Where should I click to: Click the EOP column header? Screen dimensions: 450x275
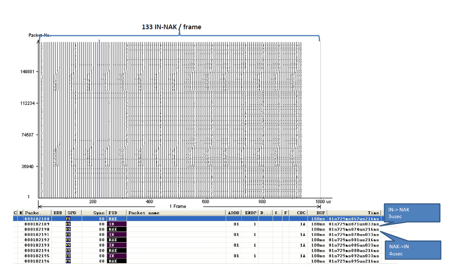pyautogui.click(x=318, y=213)
